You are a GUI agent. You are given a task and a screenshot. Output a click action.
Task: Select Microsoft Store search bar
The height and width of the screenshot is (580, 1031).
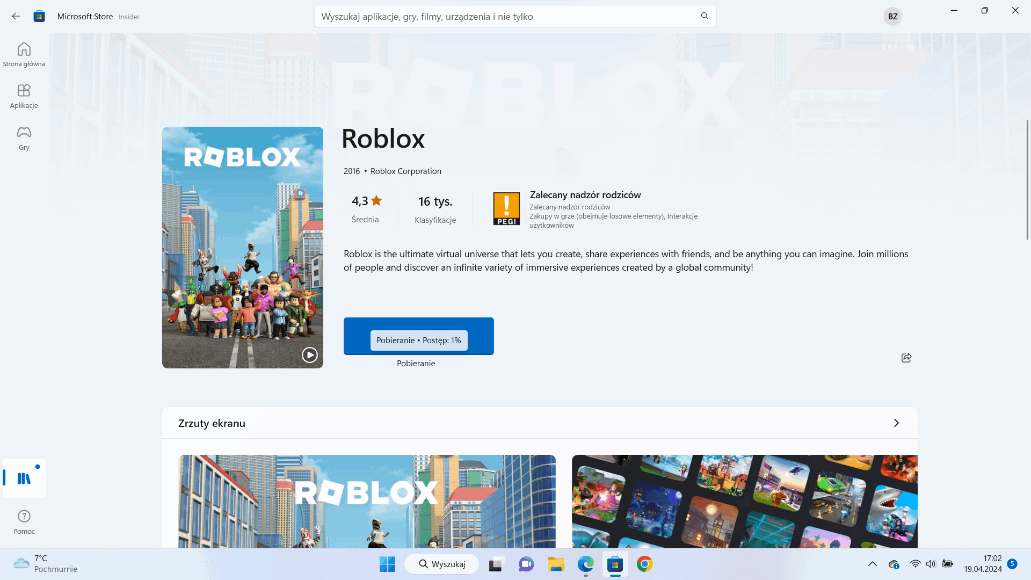(515, 16)
